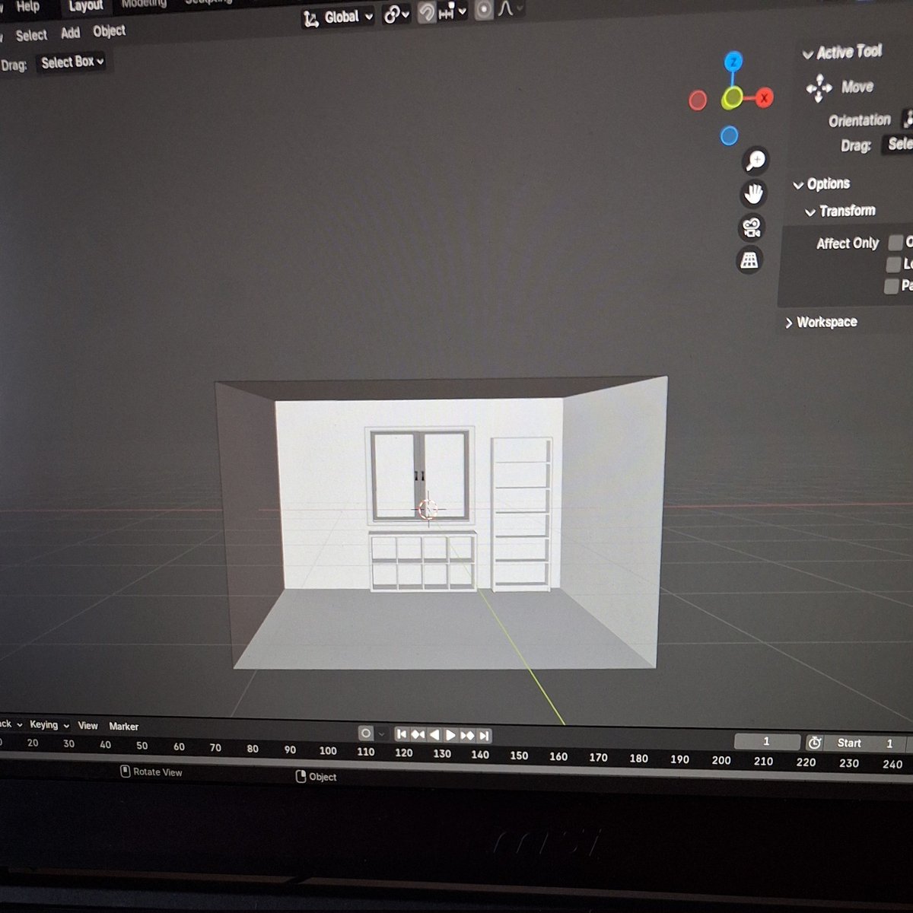913x913 pixels.
Task: Toggle camera view icon
Action: coord(752,227)
